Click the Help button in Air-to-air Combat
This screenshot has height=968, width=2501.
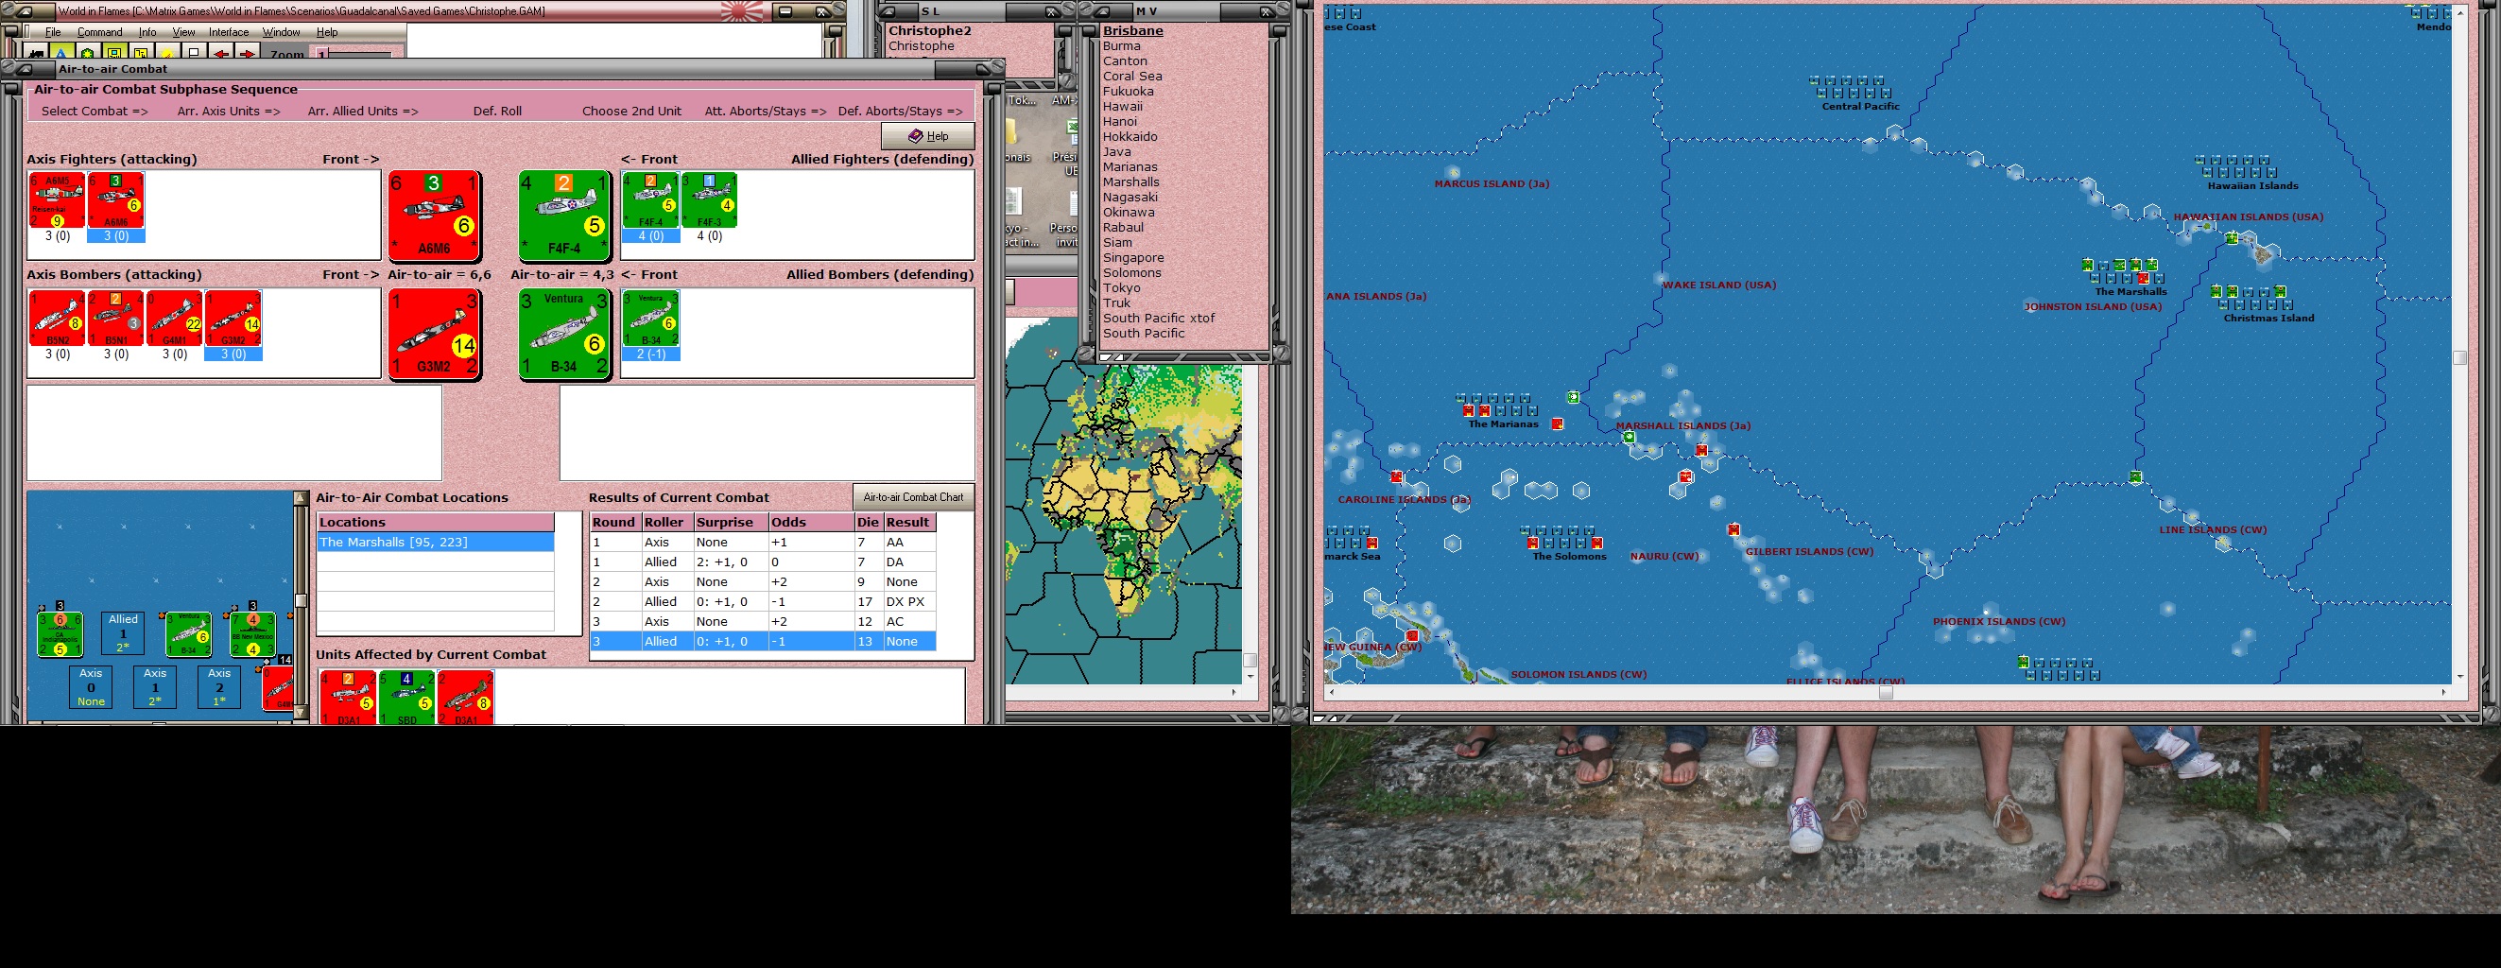pos(927,136)
